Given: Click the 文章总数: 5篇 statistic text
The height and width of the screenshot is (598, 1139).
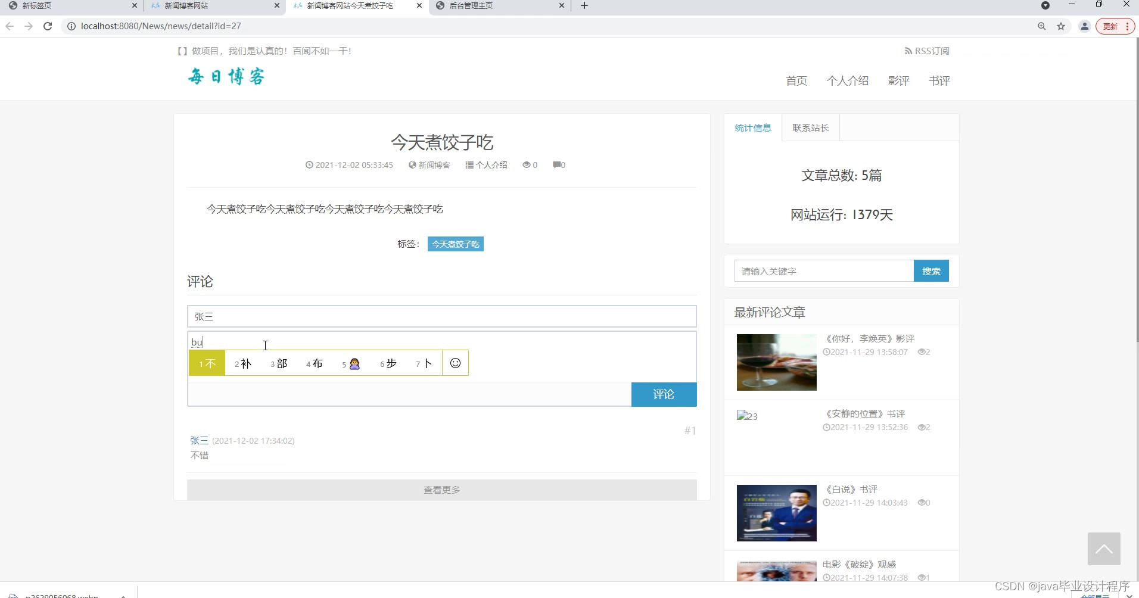Looking at the screenshot, I should pyautogui.click(x=841, y=175).
